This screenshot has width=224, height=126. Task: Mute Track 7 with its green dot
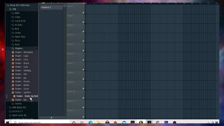coord(83,70)
